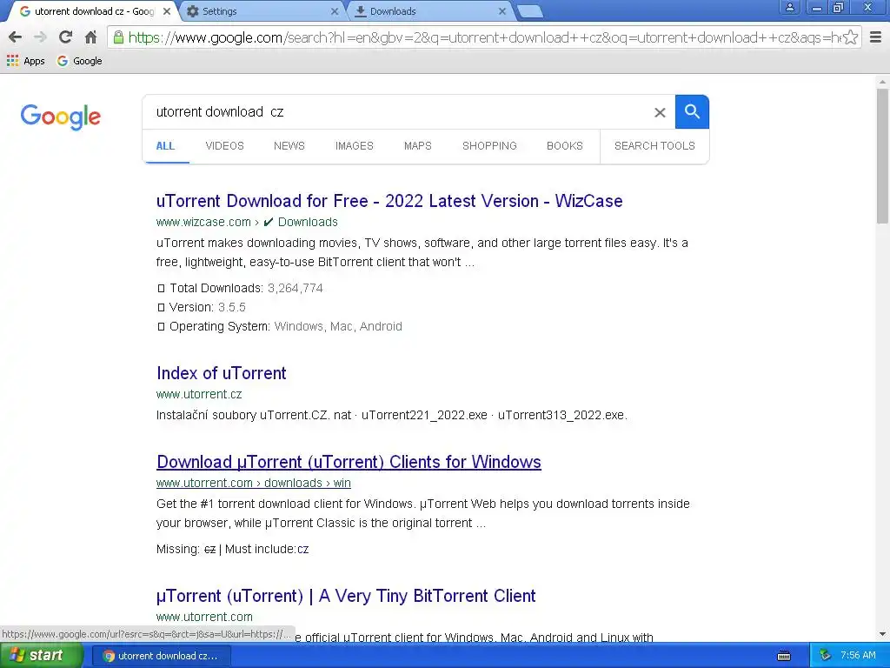Click inside the Google search input field
The width and height of the screenshot is (890, 668).
click(x=397, y=112)
